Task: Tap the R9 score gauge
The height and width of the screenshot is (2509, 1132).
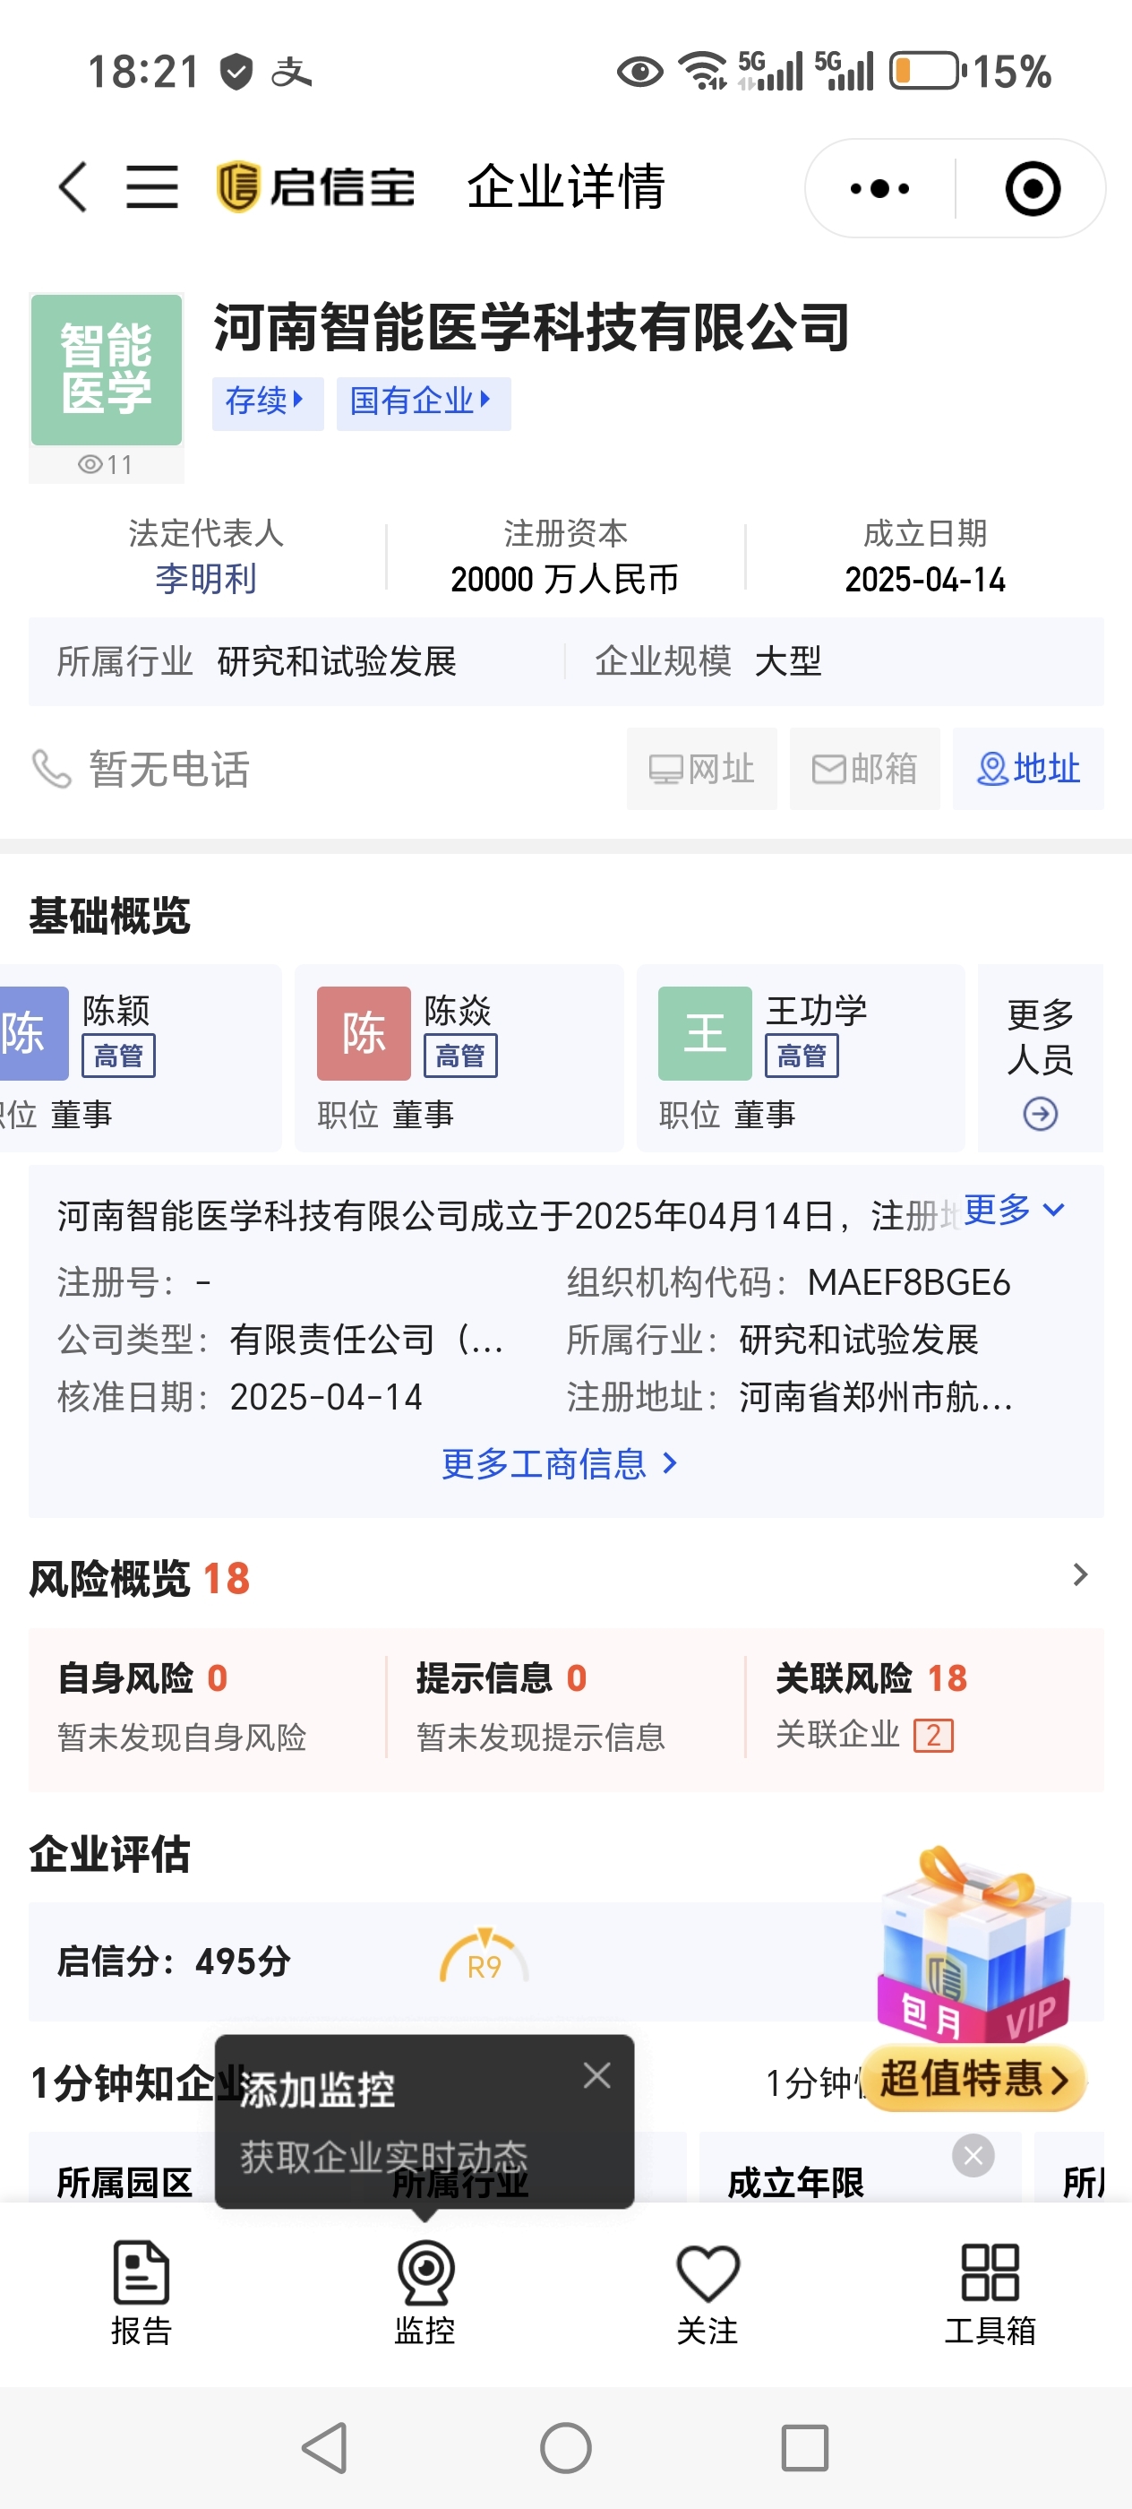Action: [484, 1956]
